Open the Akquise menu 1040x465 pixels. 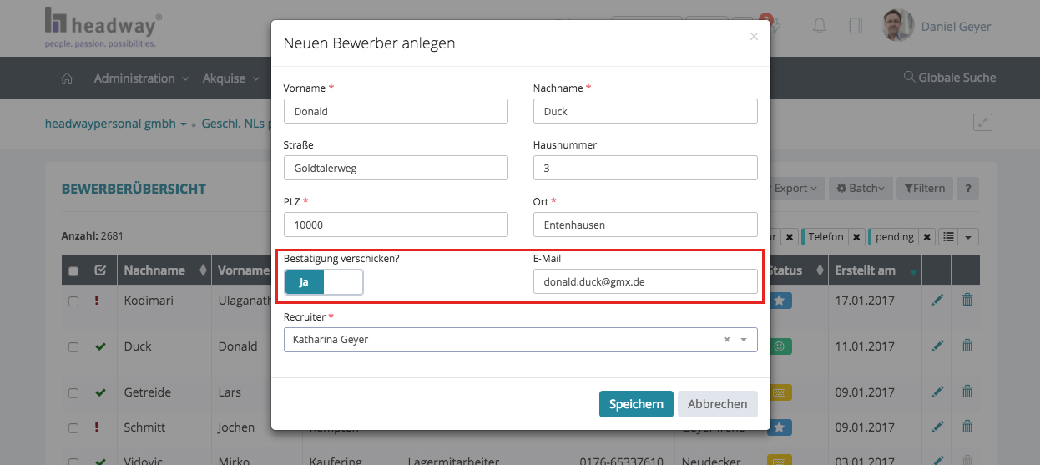[x=230, y=78]
